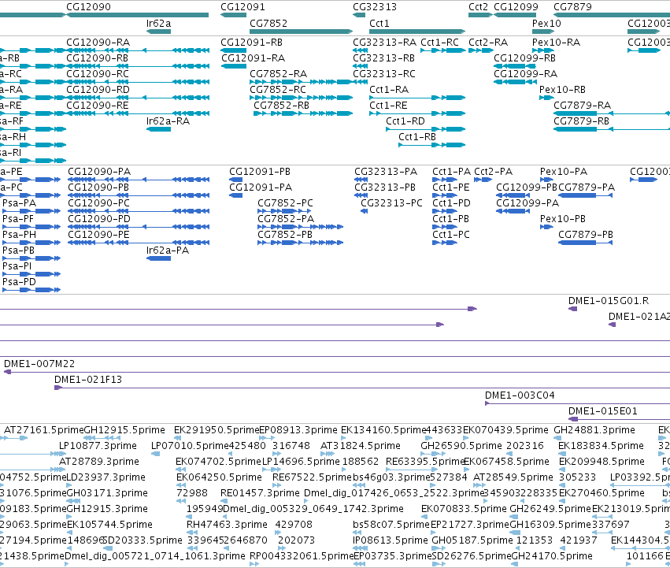
Task: Select transcript Ir62a-RA
Action: (158, 129)
